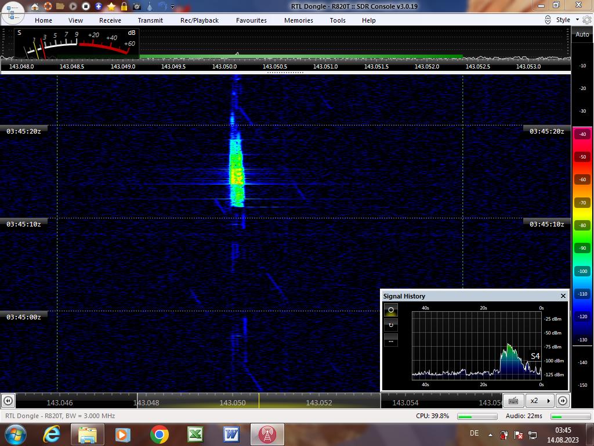The width and height of the screenshot is (594, 446).
Task: Open the folder icon in quick toolbar
Action: 60,6
